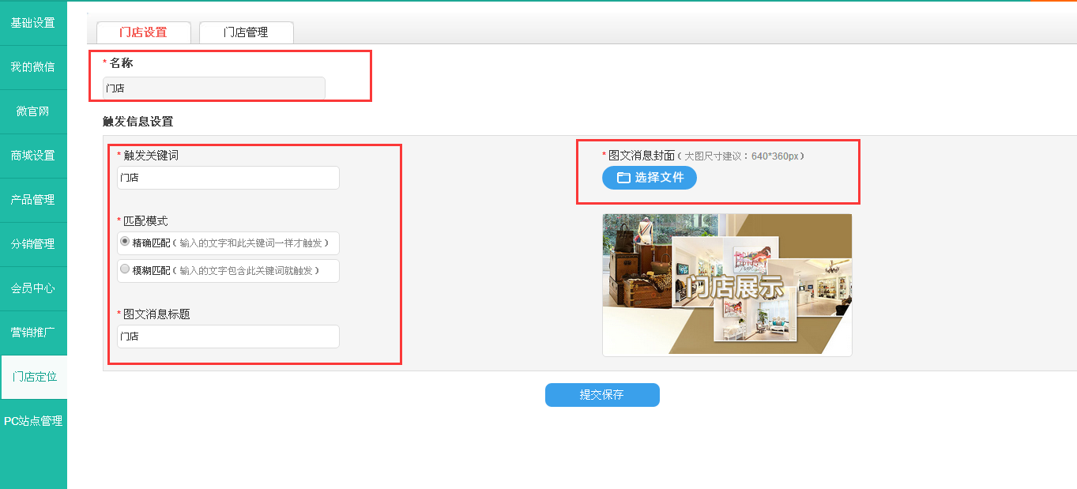Click the 提交保存 button
The image size is (1077, 489).
601,395
